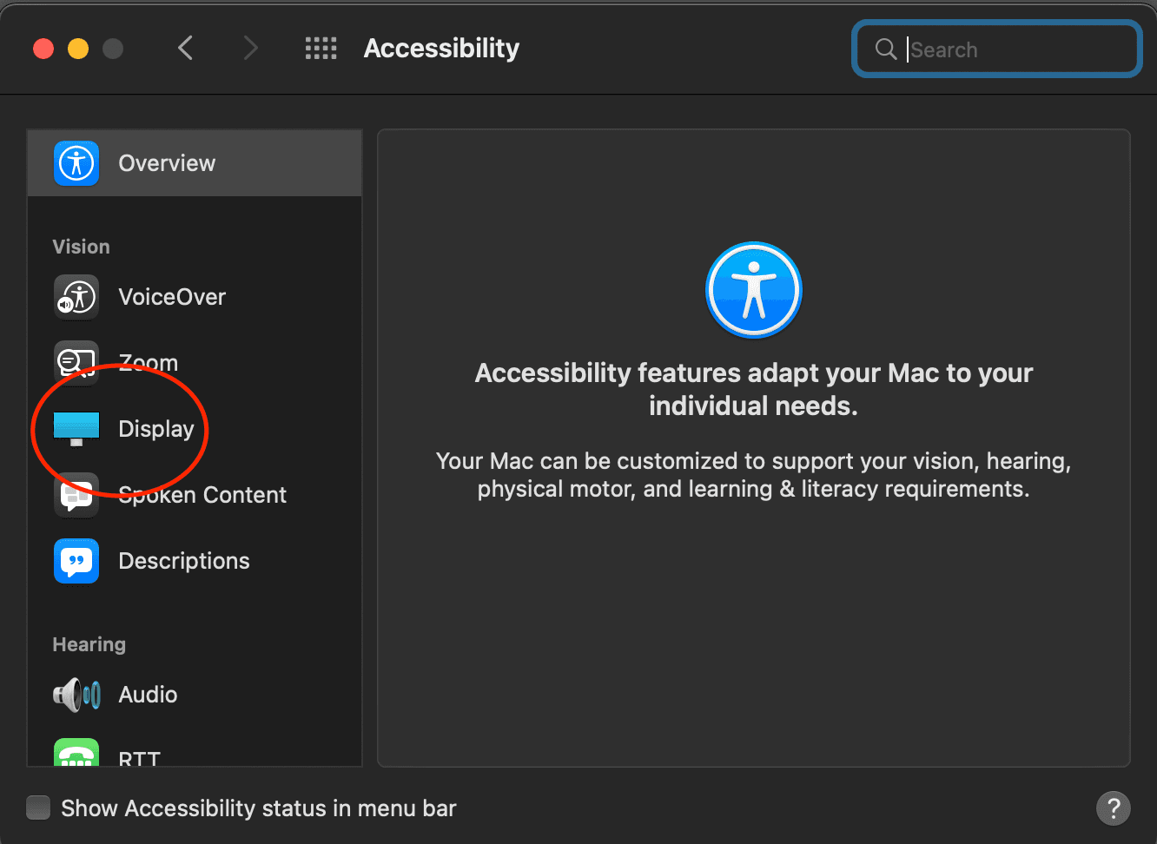Open the Zoom accessibility settings icon
Screen dimensions: 1157x844
(x=76, y=363)
